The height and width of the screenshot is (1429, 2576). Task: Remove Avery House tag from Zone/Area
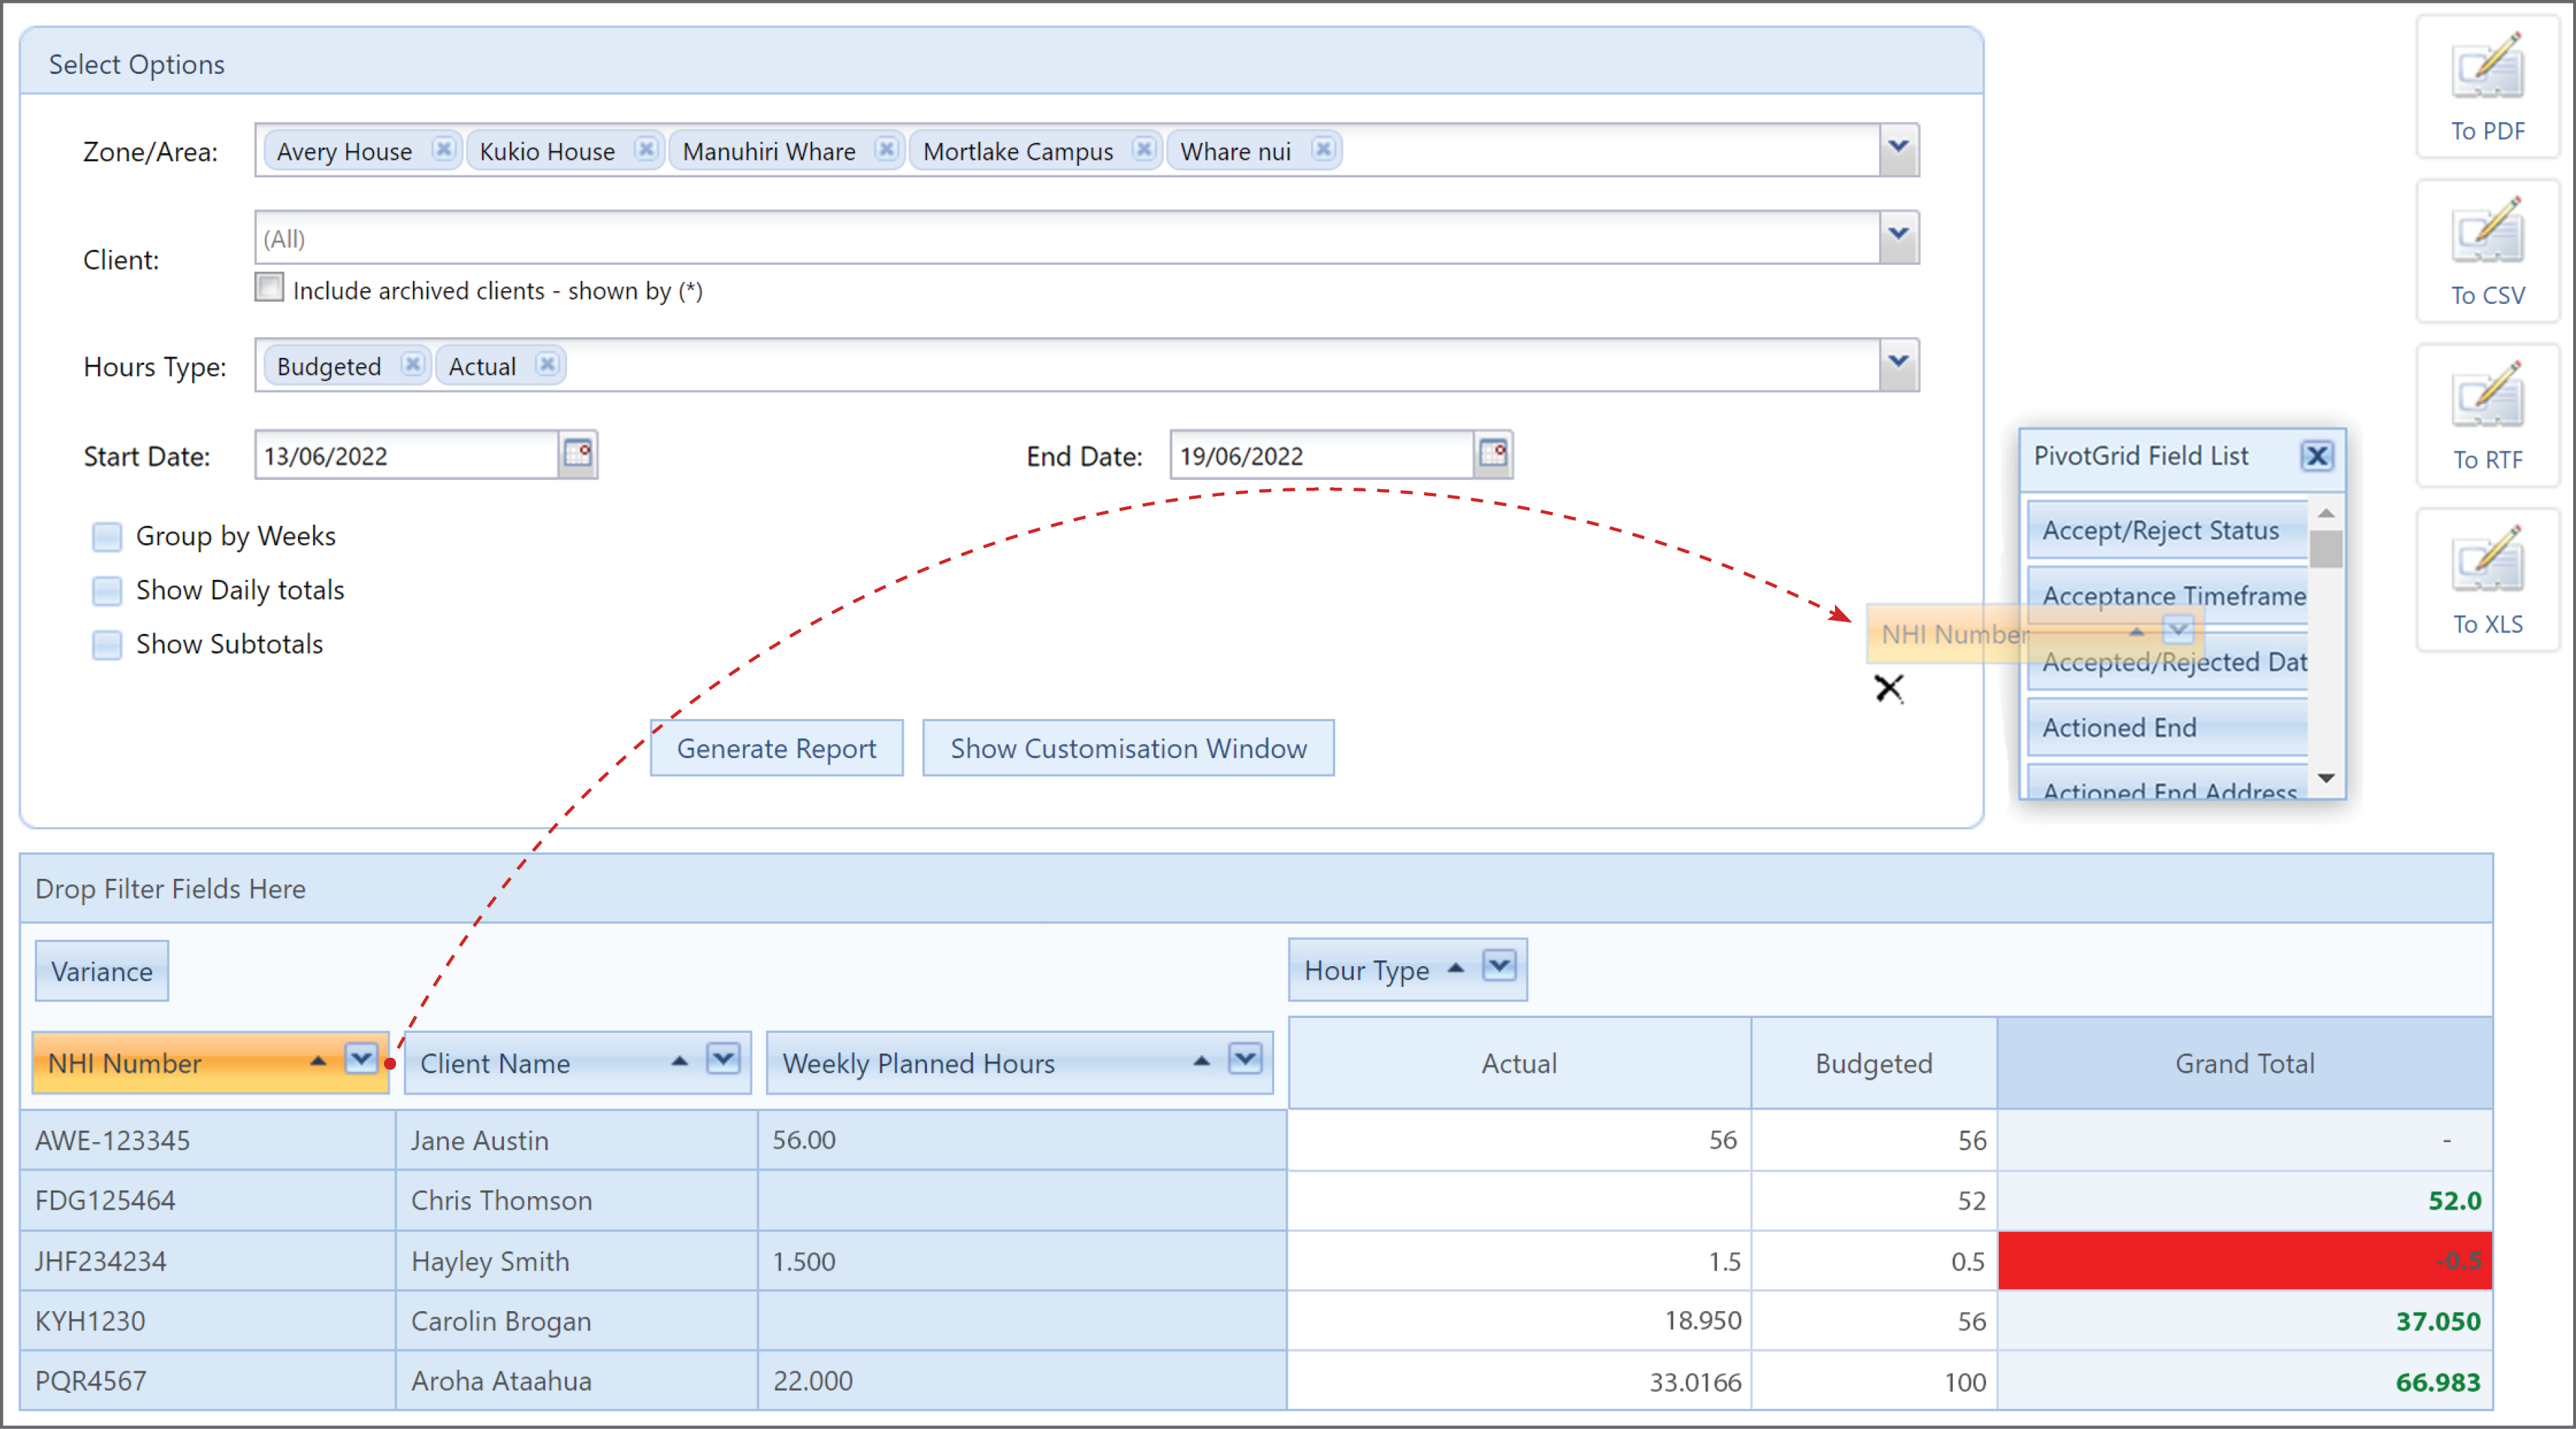pos(443,150)
